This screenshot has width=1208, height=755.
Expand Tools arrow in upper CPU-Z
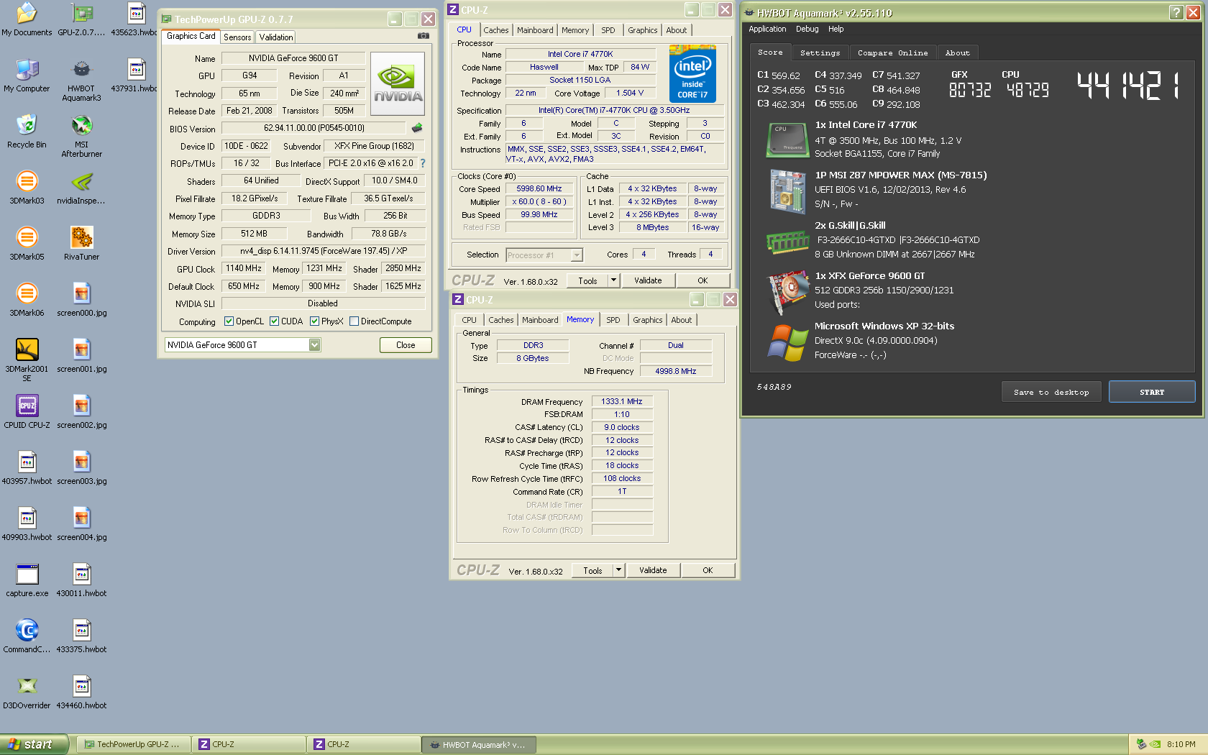(x=613, y=280)
